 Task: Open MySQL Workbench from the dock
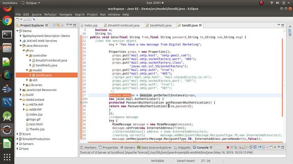pos(7,102)
